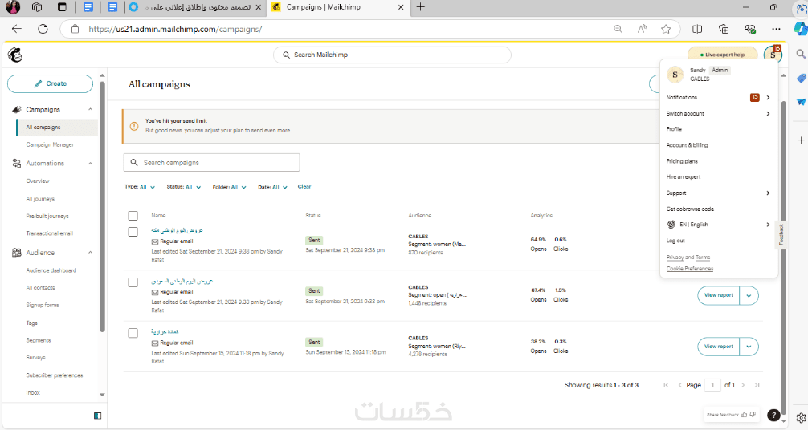The image size is (808, 430).
Task: Toggle the select-all campaigns checkbox
Action: (x=133, y=216)
